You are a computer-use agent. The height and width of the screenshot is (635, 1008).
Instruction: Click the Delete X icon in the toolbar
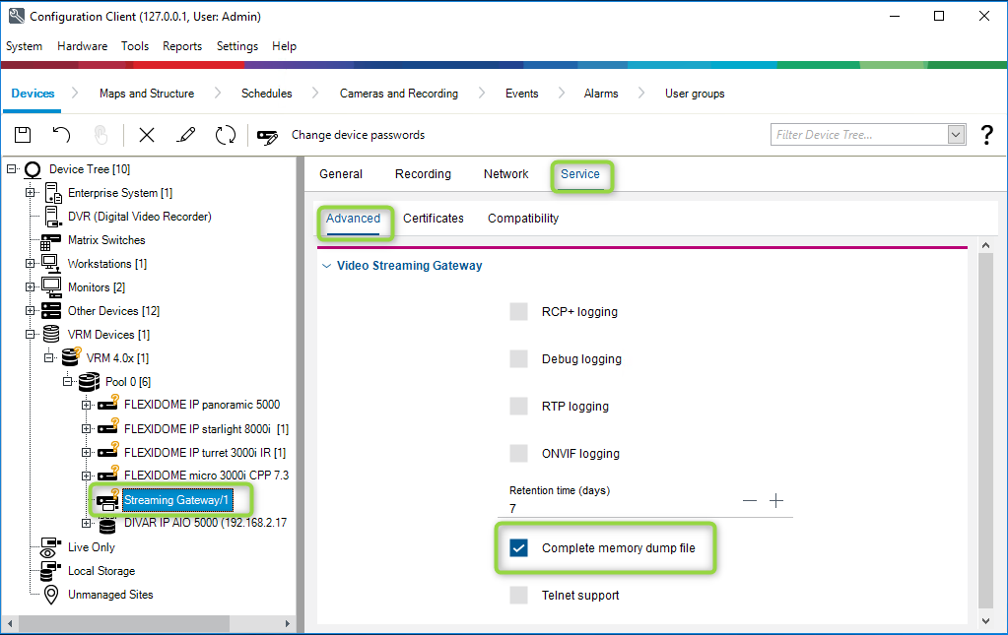(147, 135)
